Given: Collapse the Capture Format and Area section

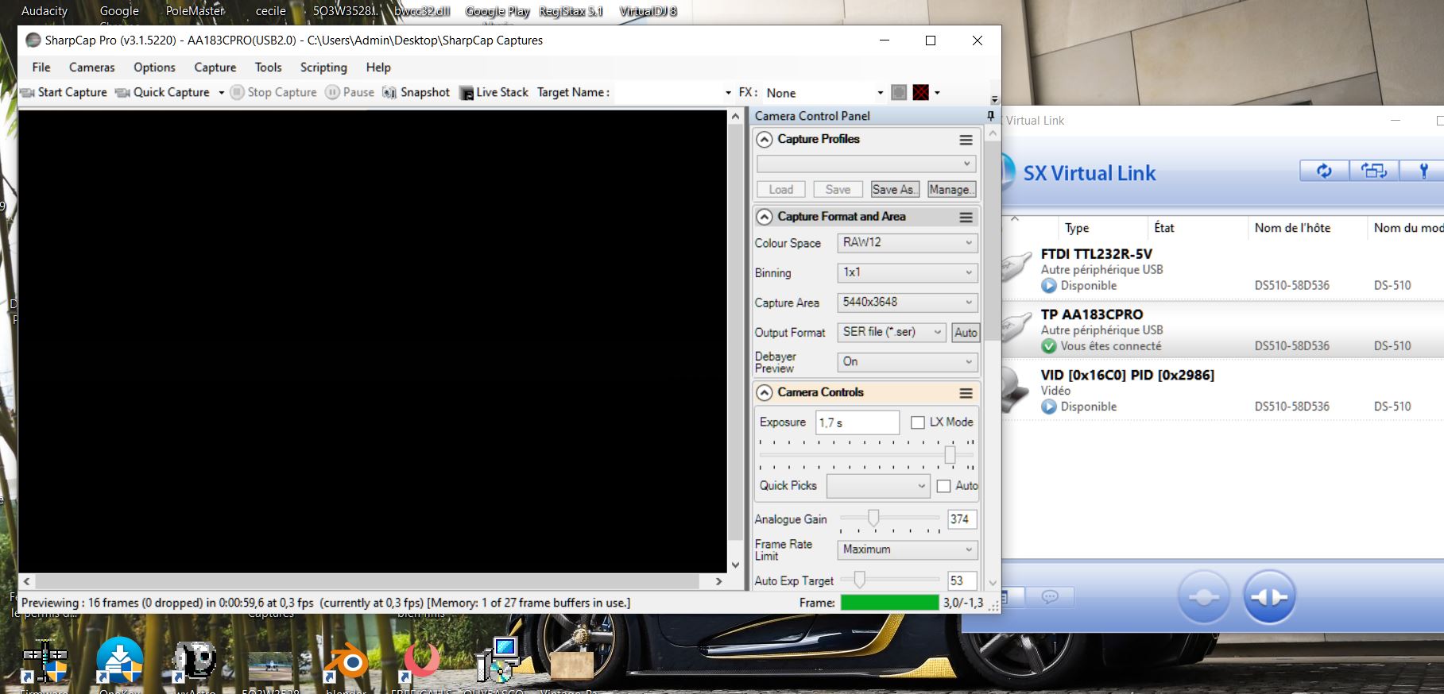Looking at the screenshot, I should click(x=765, y=217).
